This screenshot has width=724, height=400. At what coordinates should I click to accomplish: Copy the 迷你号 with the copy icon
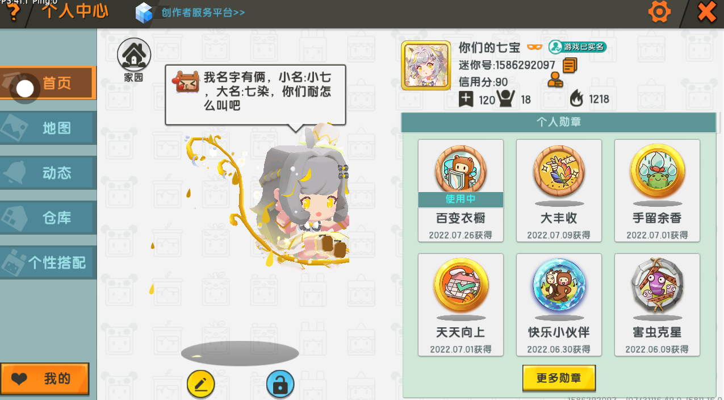pyautogui.click(x=570, y=65)
